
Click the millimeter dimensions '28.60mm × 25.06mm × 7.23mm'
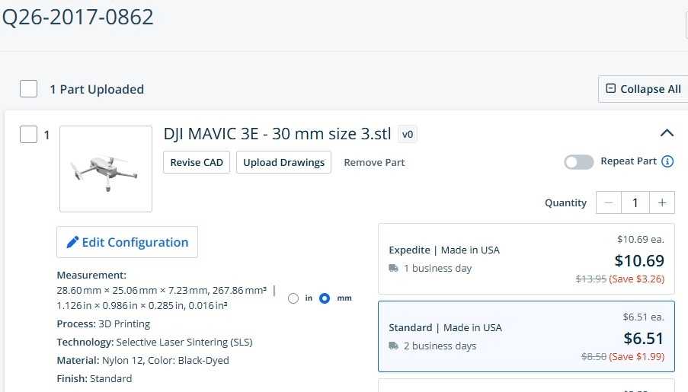point(132,290)
